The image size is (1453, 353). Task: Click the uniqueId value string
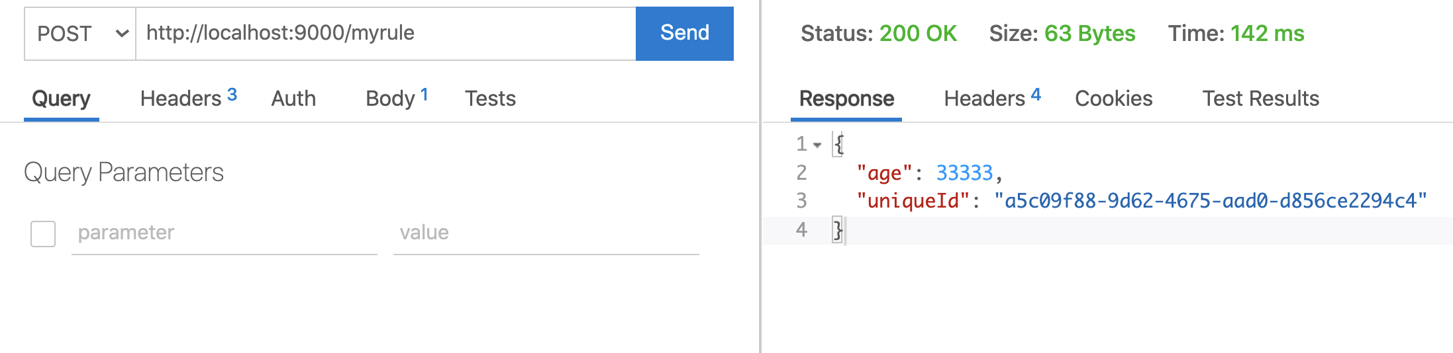click(x=1211, y=201)
